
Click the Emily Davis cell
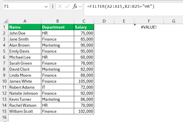[x=25, y=51]
